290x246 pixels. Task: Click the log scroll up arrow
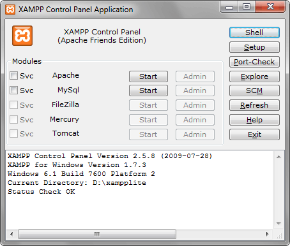coord(279,157)
